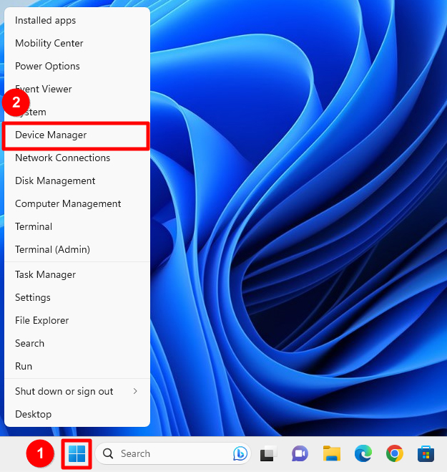The height and width of the screenshot is (472, 447).
Task: Select Desktop in the context menu
Action: (x=77, y=414)
